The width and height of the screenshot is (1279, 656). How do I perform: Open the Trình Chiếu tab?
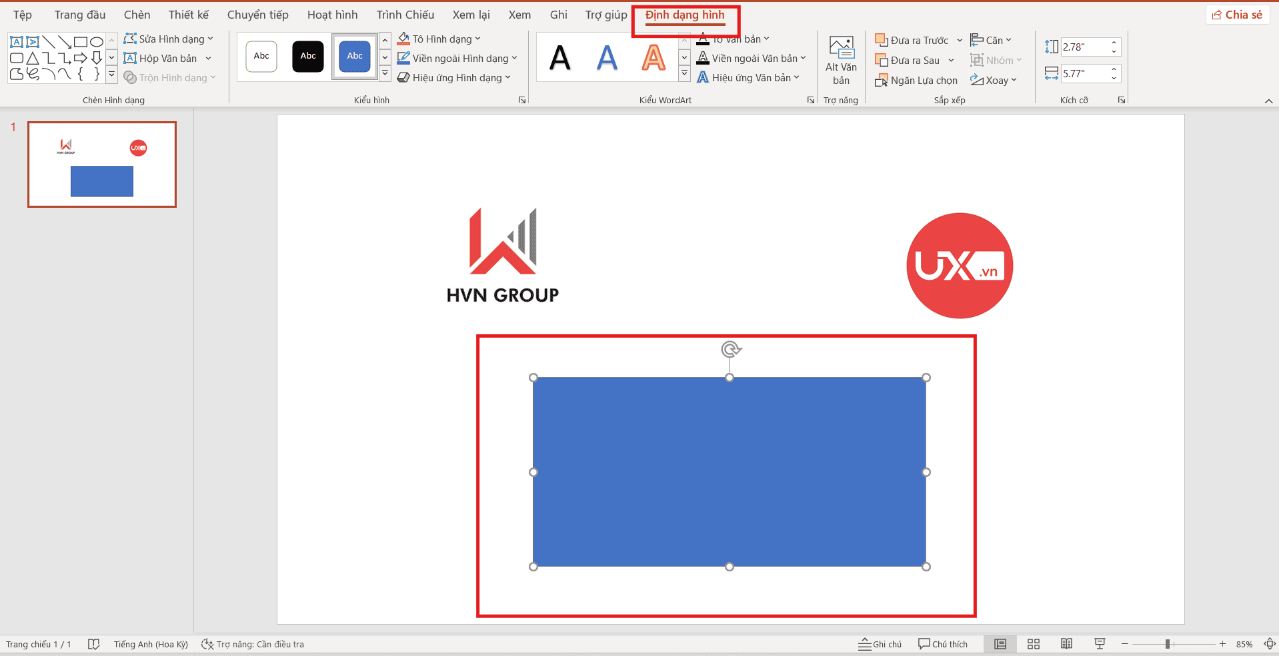(x=405, y=14)
